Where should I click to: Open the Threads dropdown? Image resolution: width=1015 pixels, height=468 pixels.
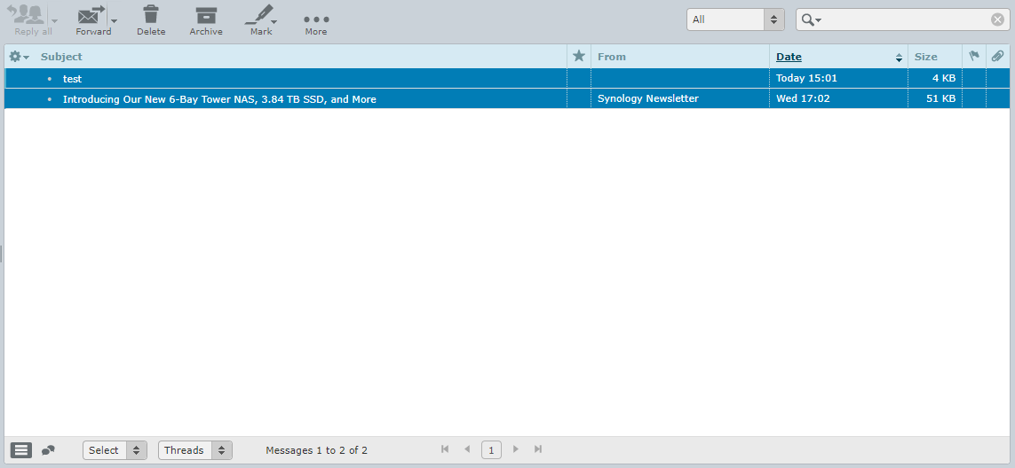[x=194, y=450]
